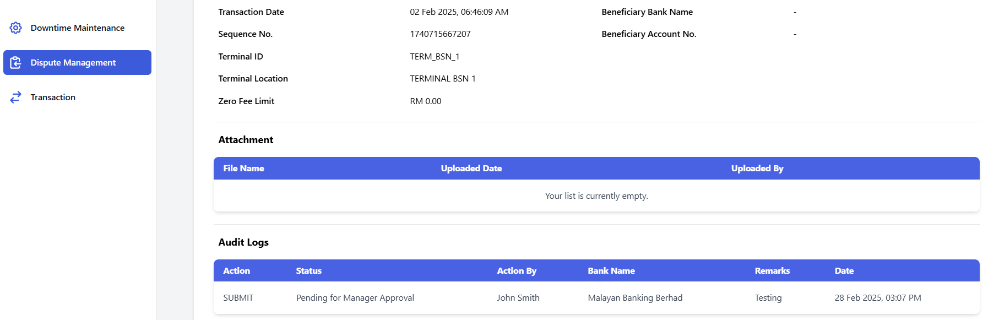
Task: Click the Uploaded Date column header
Action: click(471, 168)
